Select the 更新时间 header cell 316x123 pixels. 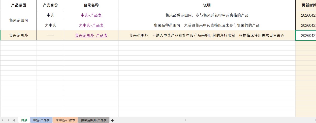(x=306, y=5)
